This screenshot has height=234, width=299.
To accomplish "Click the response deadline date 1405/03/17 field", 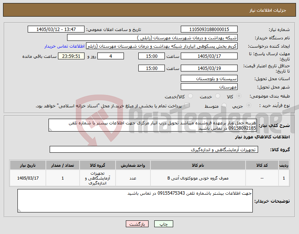I will coord(209,56).
